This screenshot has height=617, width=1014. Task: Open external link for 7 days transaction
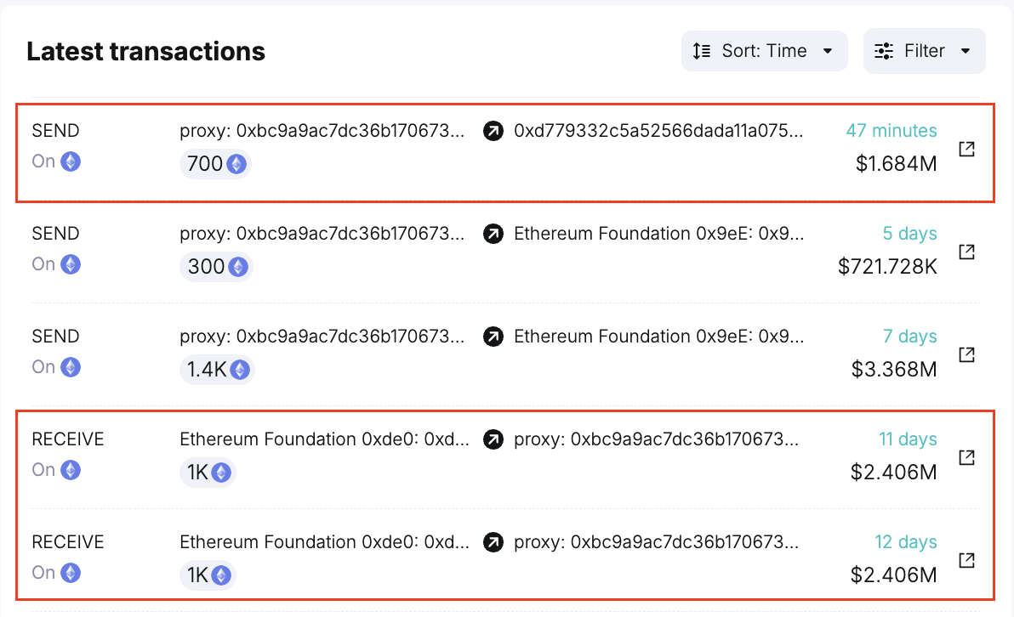(x=967, y=354)
